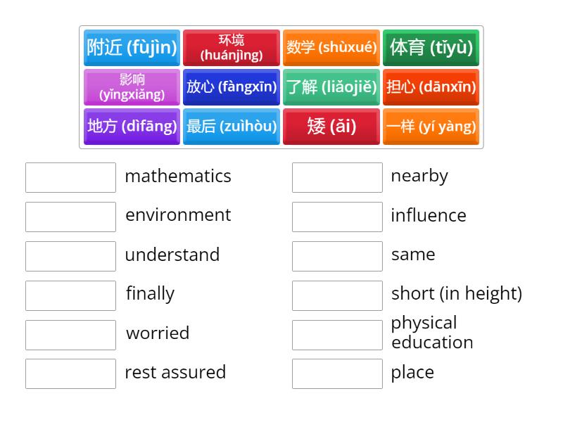The image size is (563, 422).
Task: Click the 担心 (dānxīn) word tile
Action: point(431,87)
